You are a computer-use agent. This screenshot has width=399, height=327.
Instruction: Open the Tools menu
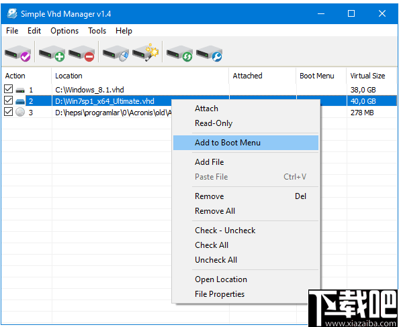pos(97,31)
